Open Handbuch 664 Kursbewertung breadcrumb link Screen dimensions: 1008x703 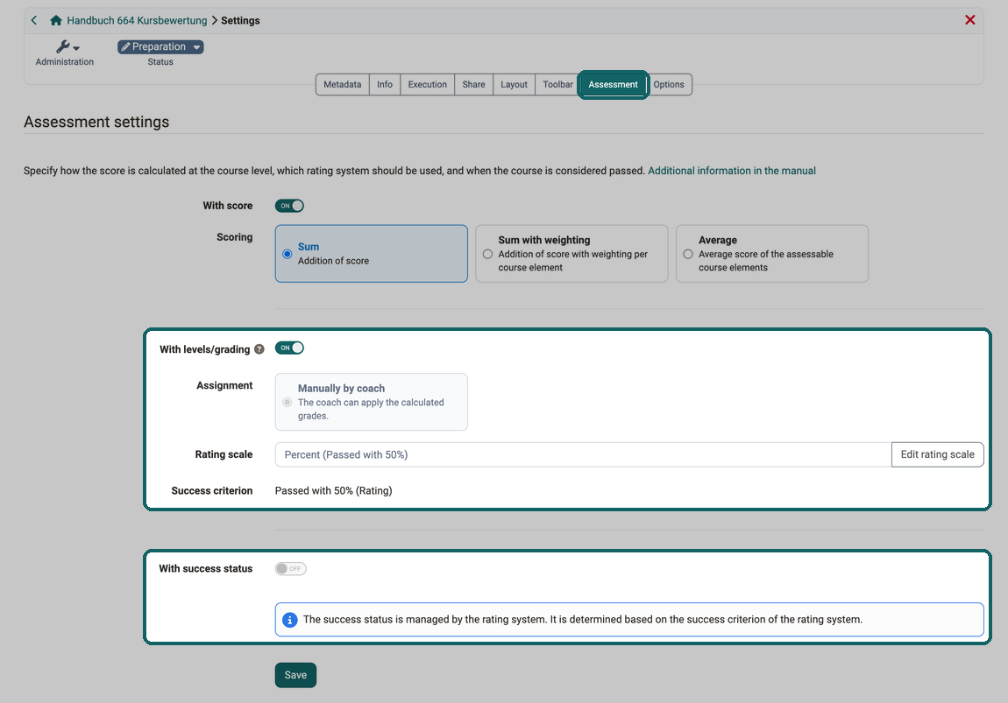tap(137, 20)
